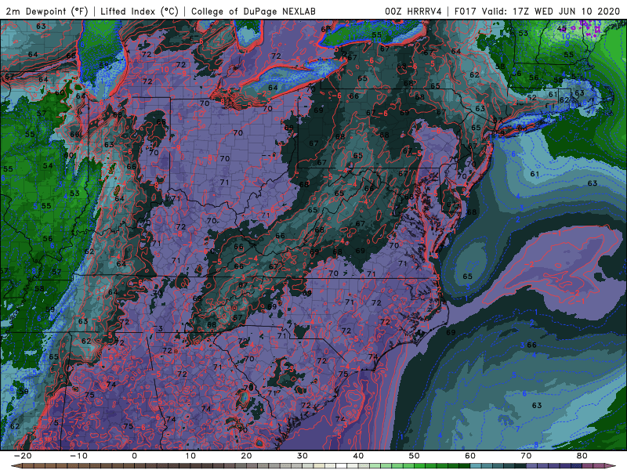
Task: Click the purple swatch of the color bar near 75
Action: point(554,466)
